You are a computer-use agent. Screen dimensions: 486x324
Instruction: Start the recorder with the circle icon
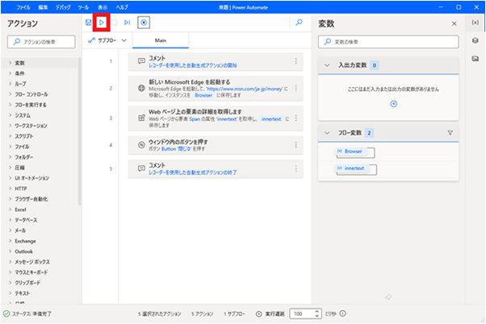coord(144,23)
